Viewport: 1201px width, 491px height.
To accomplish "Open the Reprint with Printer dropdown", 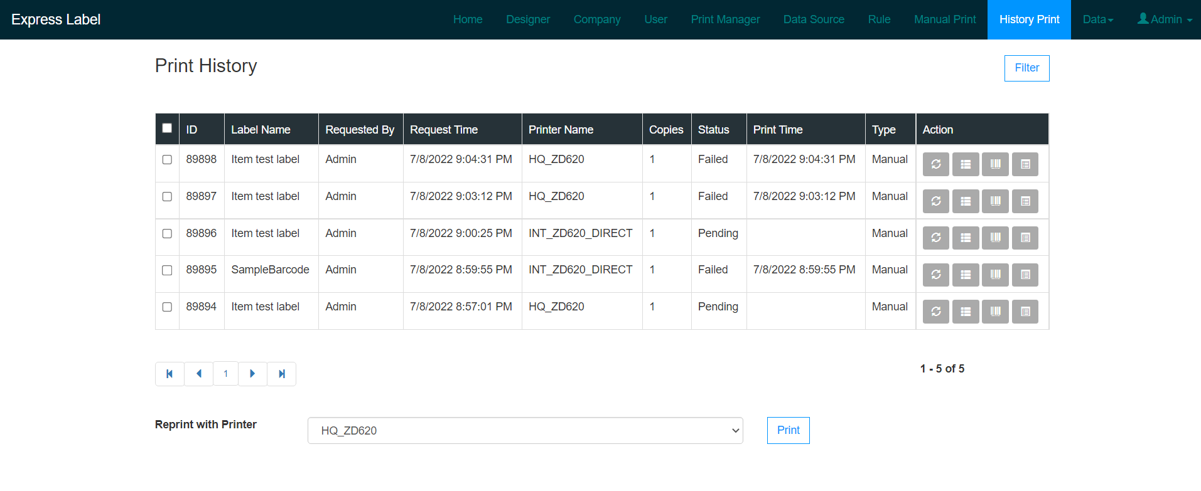I will point(525,431).
